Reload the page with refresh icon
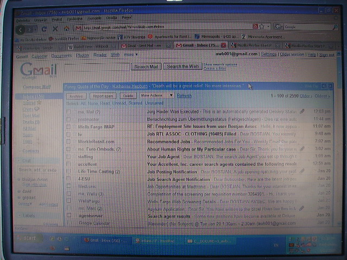The height and width of the screenshot is (260, 347). 44,29
